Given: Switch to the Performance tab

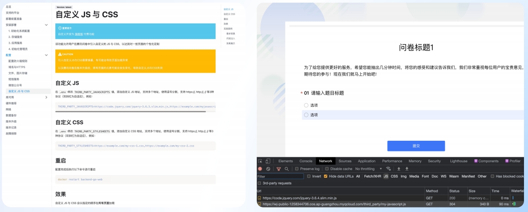Looking at the screenshot, I should pos(392,161).
